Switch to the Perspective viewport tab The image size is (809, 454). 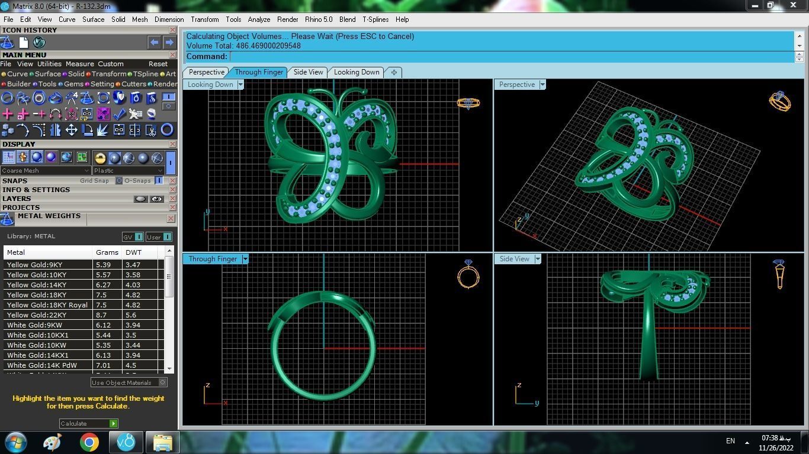pos(206,72)
